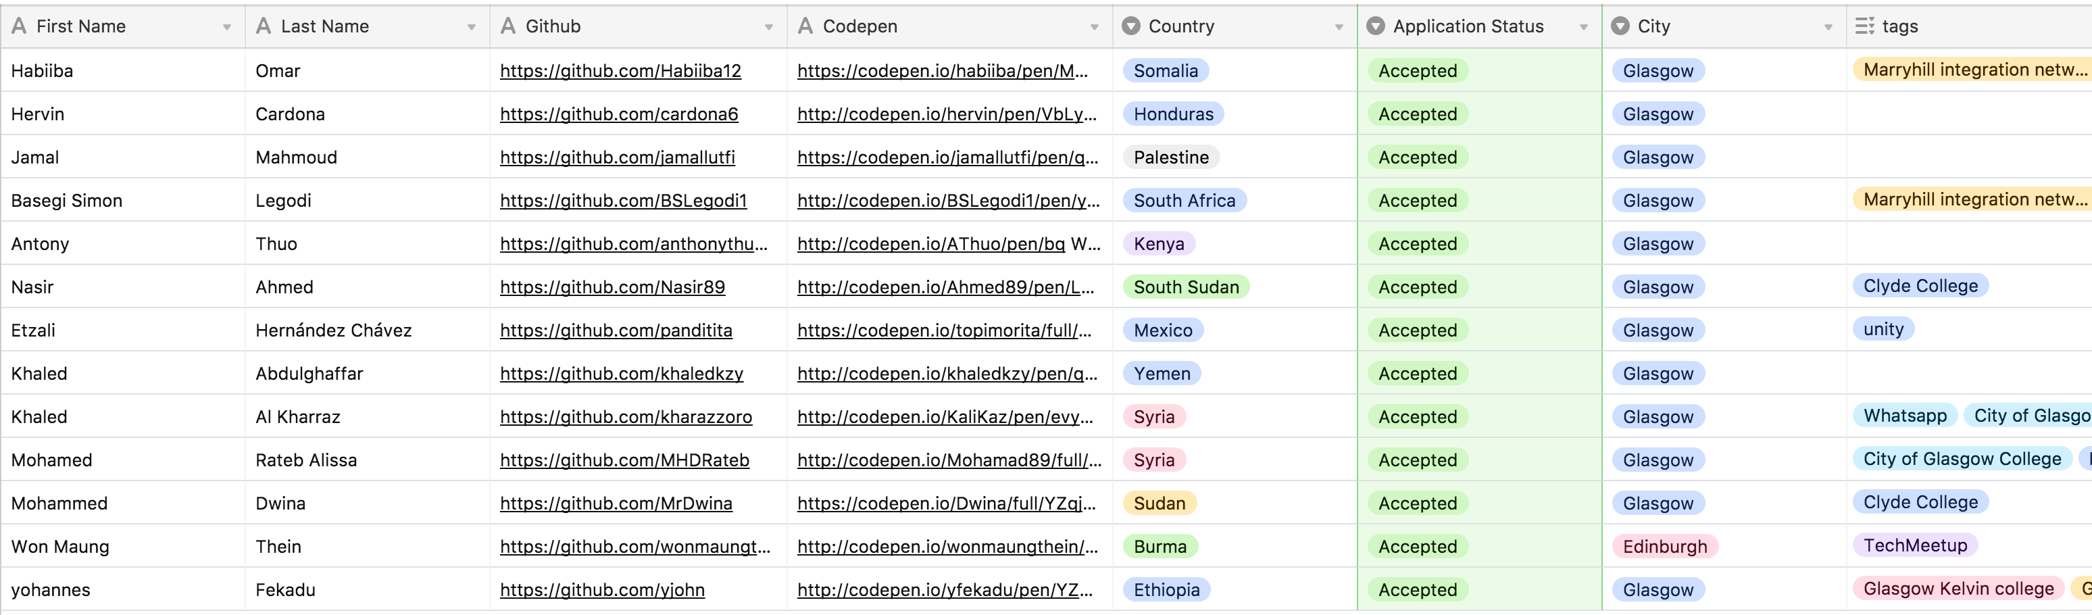Select the Honduras country tag
Image resolution: width=2092 pixels, height=615 pixels.
pyautogui.click(x=1172, y=114)
